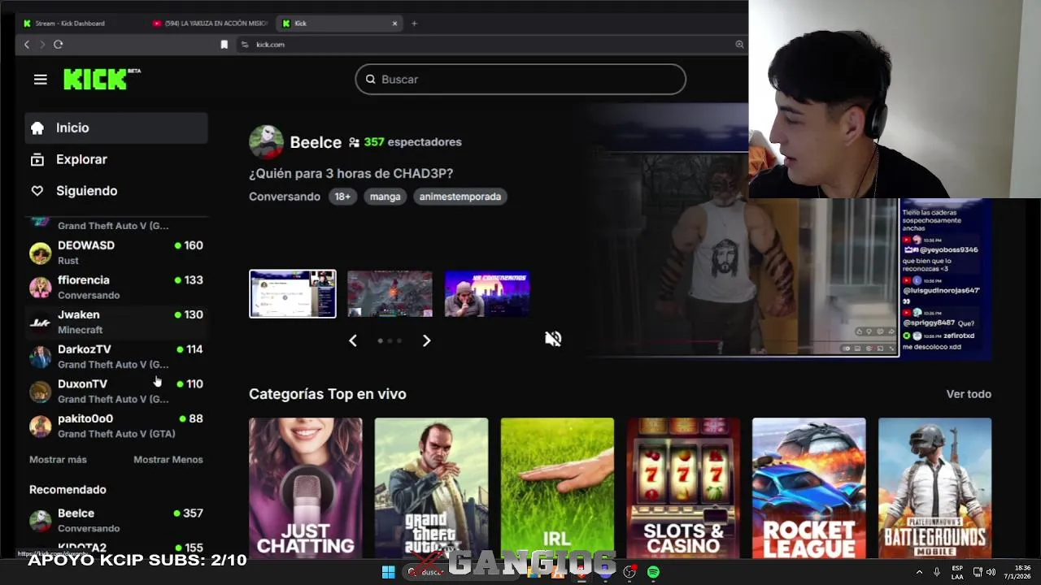
Task: Open Windows Start menu
Action: (389, 572)
